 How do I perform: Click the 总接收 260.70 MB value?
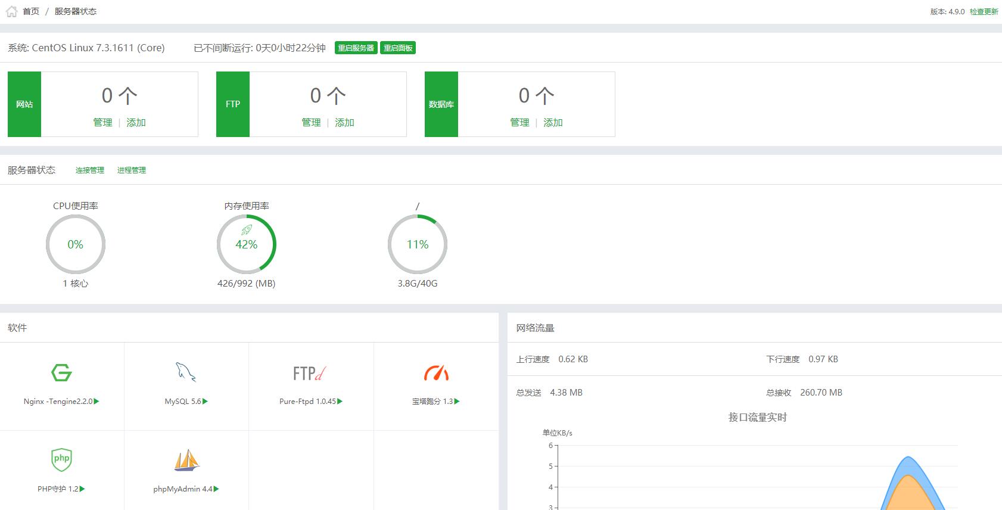[821, 393]
